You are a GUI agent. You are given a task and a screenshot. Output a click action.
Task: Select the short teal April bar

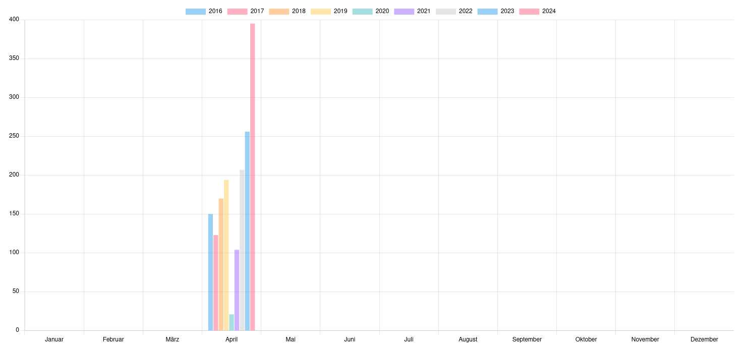[232, 323]
